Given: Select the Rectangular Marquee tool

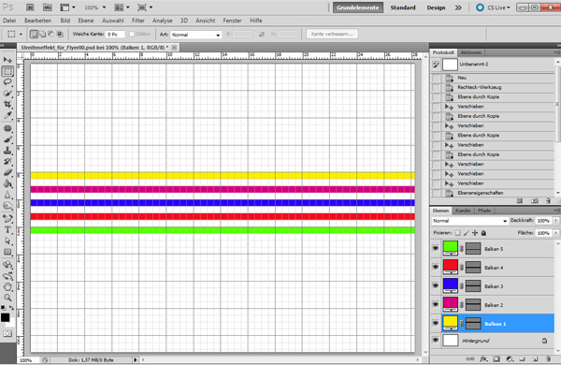Looking at the screenshot, I should point(7,71).
